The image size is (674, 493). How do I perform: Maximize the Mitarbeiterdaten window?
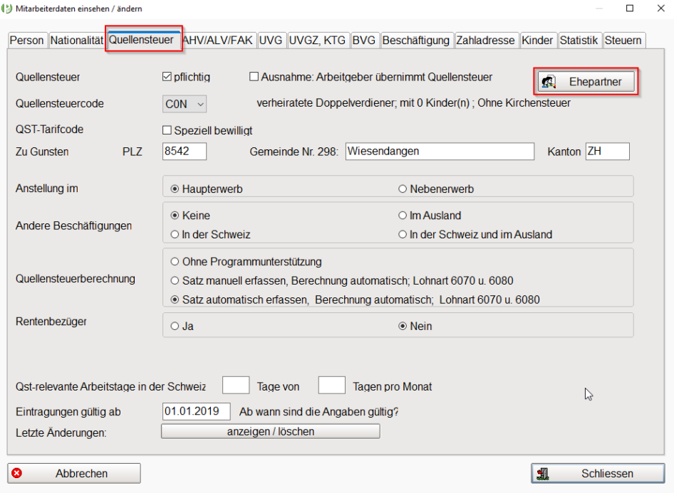[630, 8]
